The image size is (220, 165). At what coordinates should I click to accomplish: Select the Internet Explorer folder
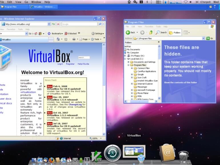[145, 84]
